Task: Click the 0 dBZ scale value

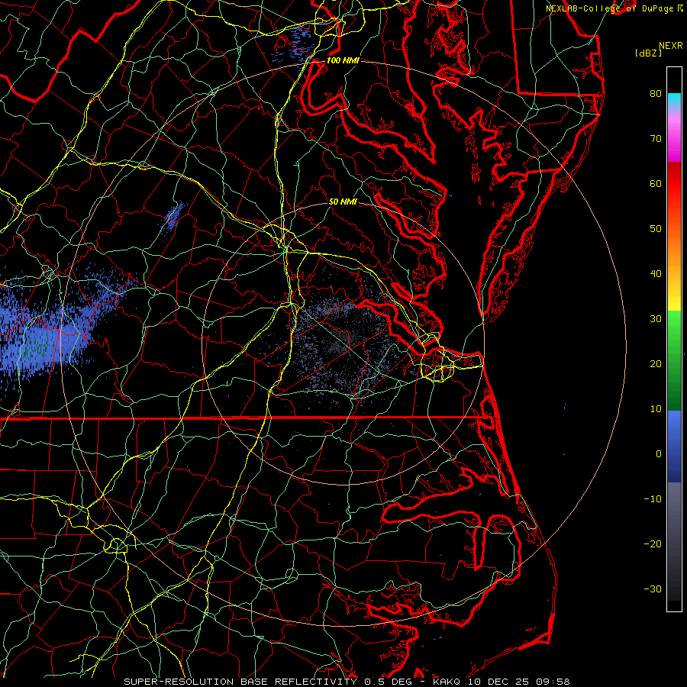Action: pyautogui.click(x=659, y=454)
